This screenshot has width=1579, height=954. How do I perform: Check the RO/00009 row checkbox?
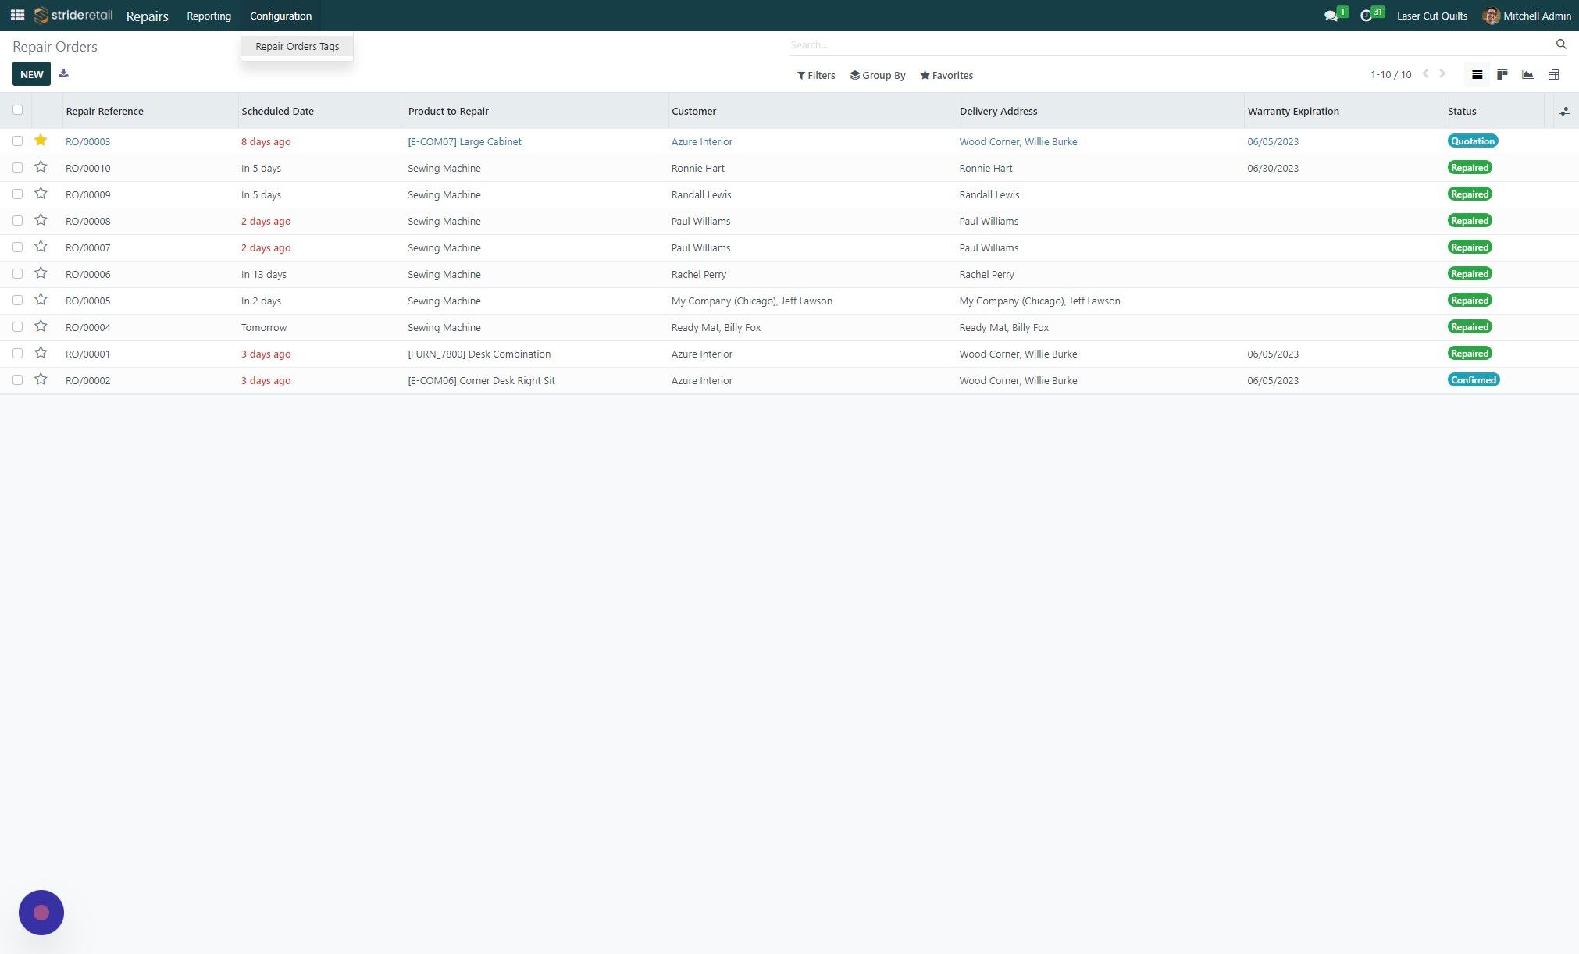coord(17,194)
